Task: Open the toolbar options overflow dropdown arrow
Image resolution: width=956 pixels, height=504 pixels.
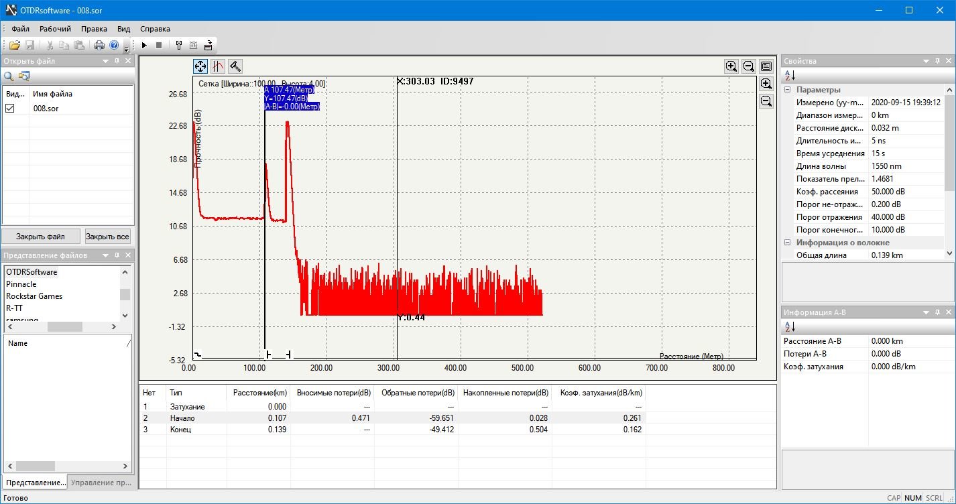Action: pyautogui.click(x=127, y=49)
